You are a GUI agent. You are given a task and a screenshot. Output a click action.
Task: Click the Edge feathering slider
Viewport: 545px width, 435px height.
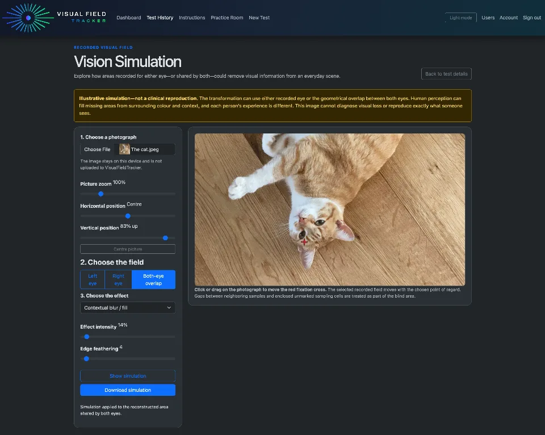[128, 358]
